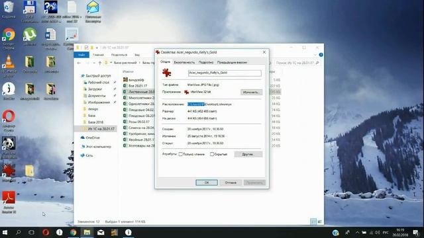
Task: Close the Properties dialog
Action: click(x=264, y=52)
